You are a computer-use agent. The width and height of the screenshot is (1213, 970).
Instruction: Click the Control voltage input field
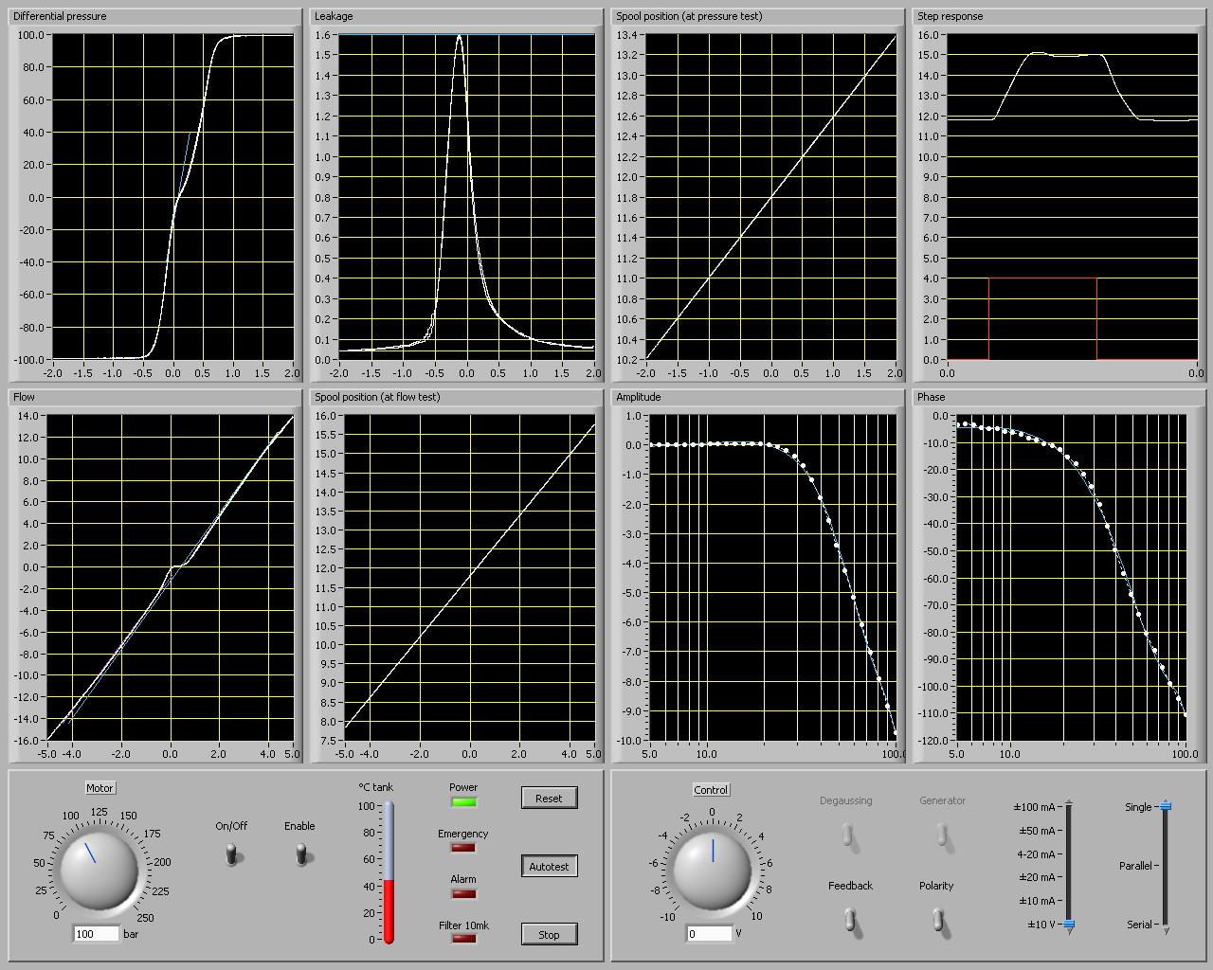point(709,934)
